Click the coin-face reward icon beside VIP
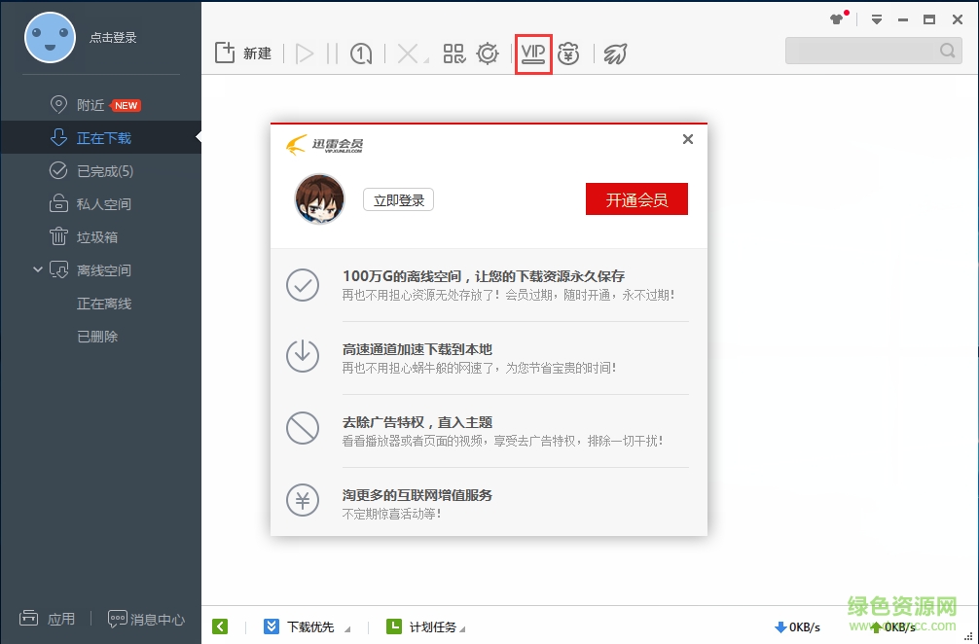 569,54
